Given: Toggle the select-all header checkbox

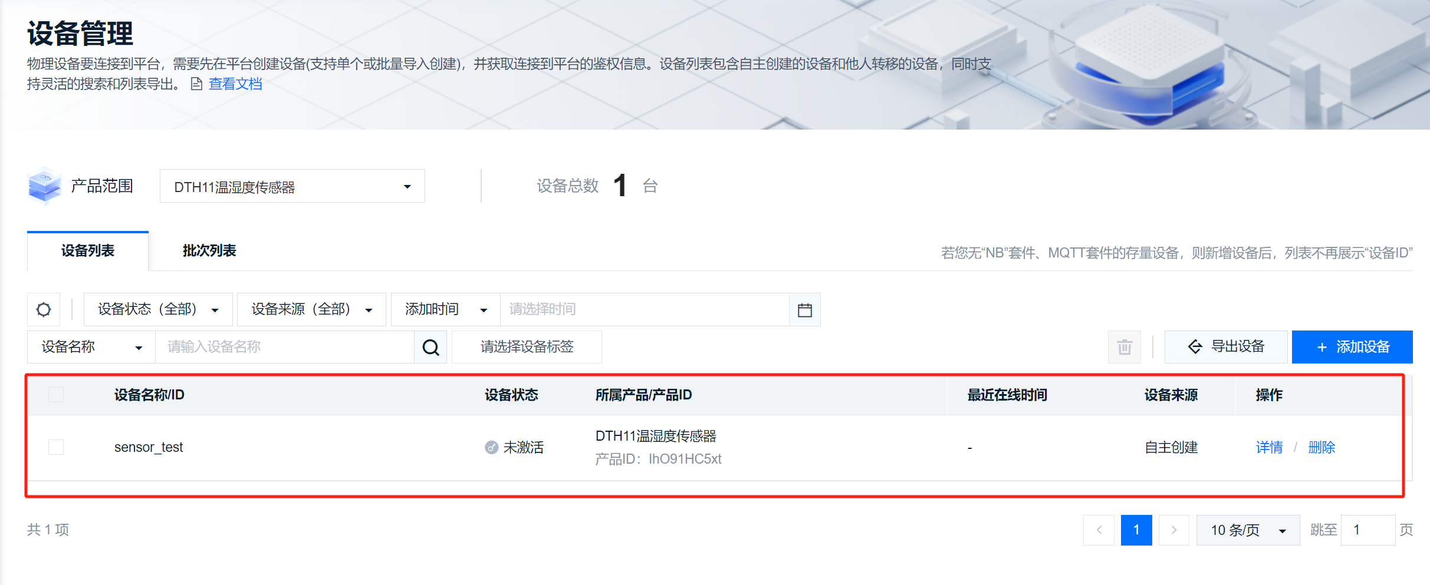Looking at the screenshot, I should (56, 395).
